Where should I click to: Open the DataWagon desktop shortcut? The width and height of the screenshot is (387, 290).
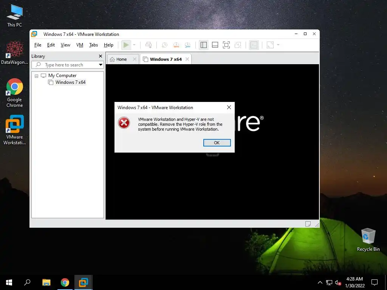click(15, 53)
